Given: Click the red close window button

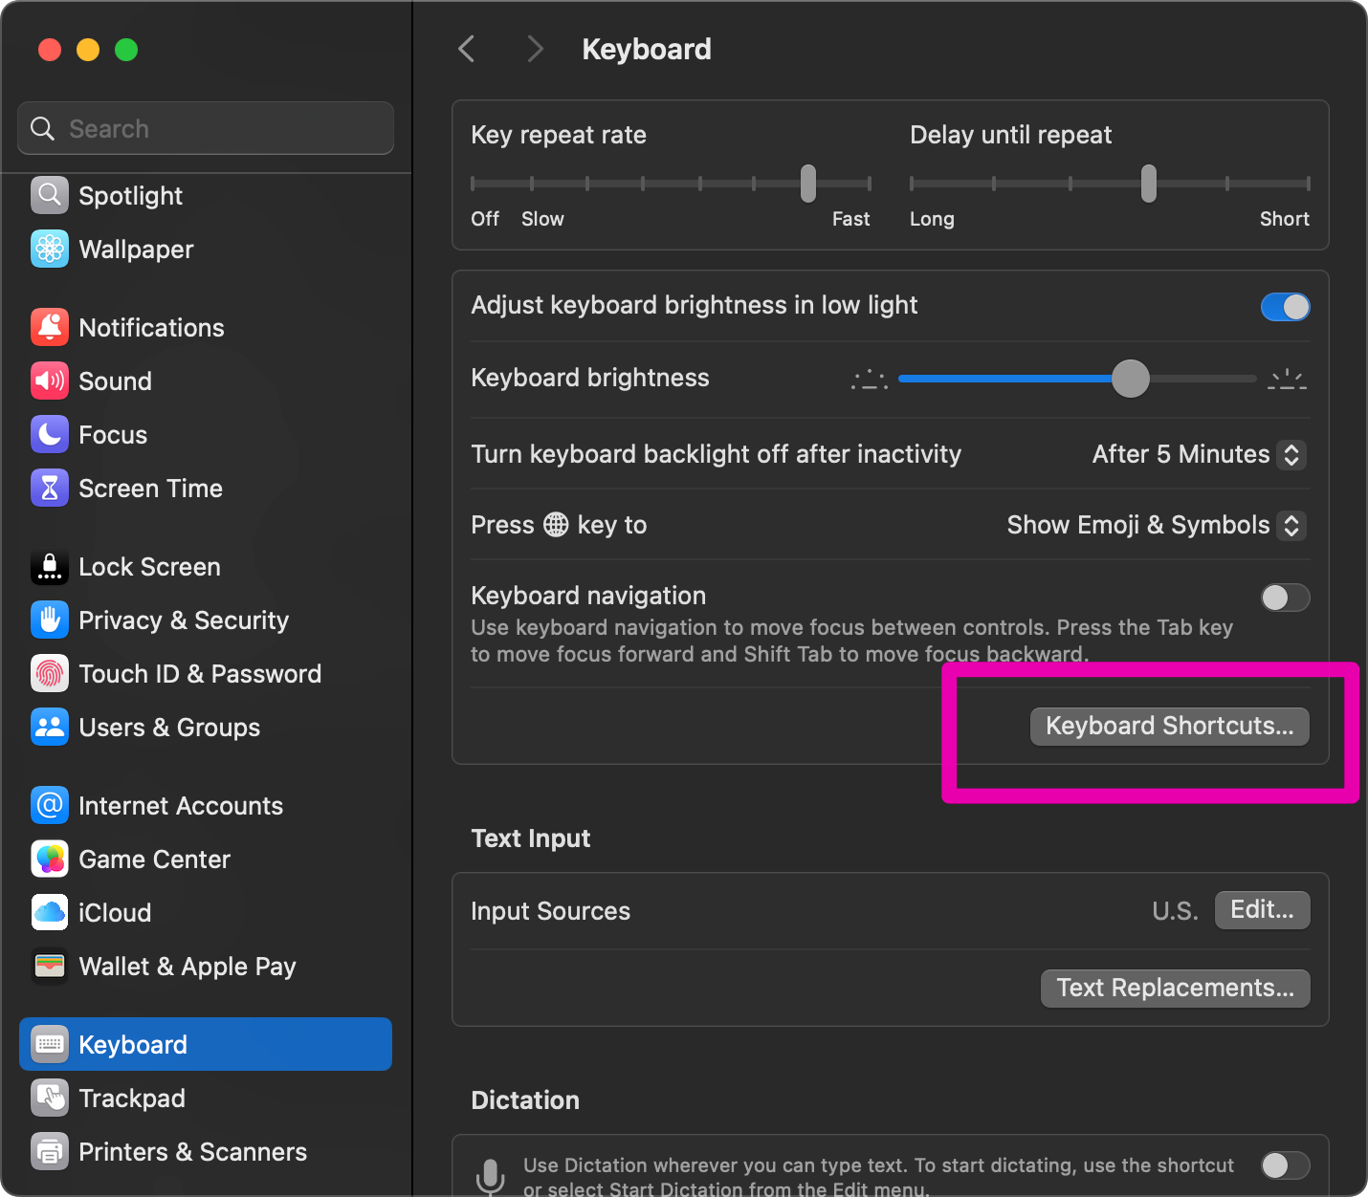Looking at the screenshot, I should [50, 50].
